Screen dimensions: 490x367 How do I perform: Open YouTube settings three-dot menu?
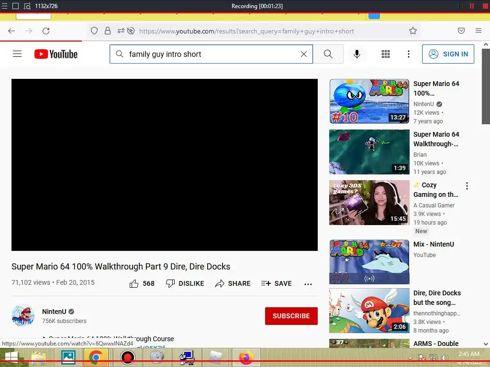coord(409,54)
